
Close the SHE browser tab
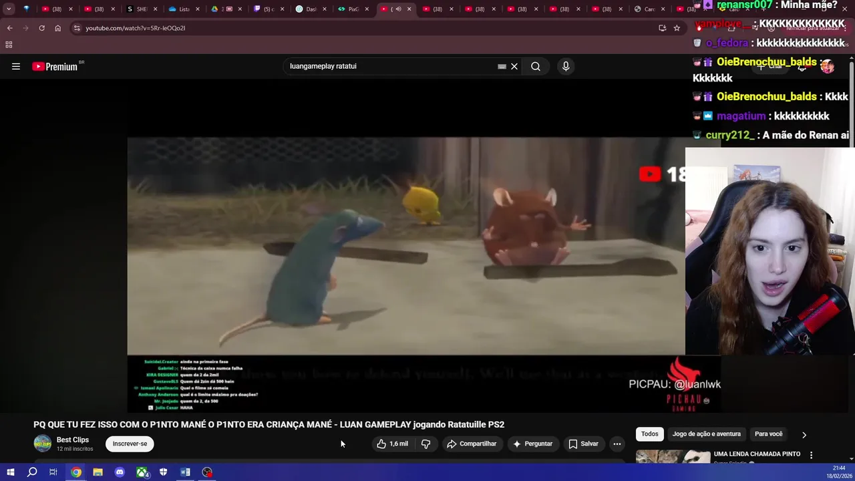[155, 9]
